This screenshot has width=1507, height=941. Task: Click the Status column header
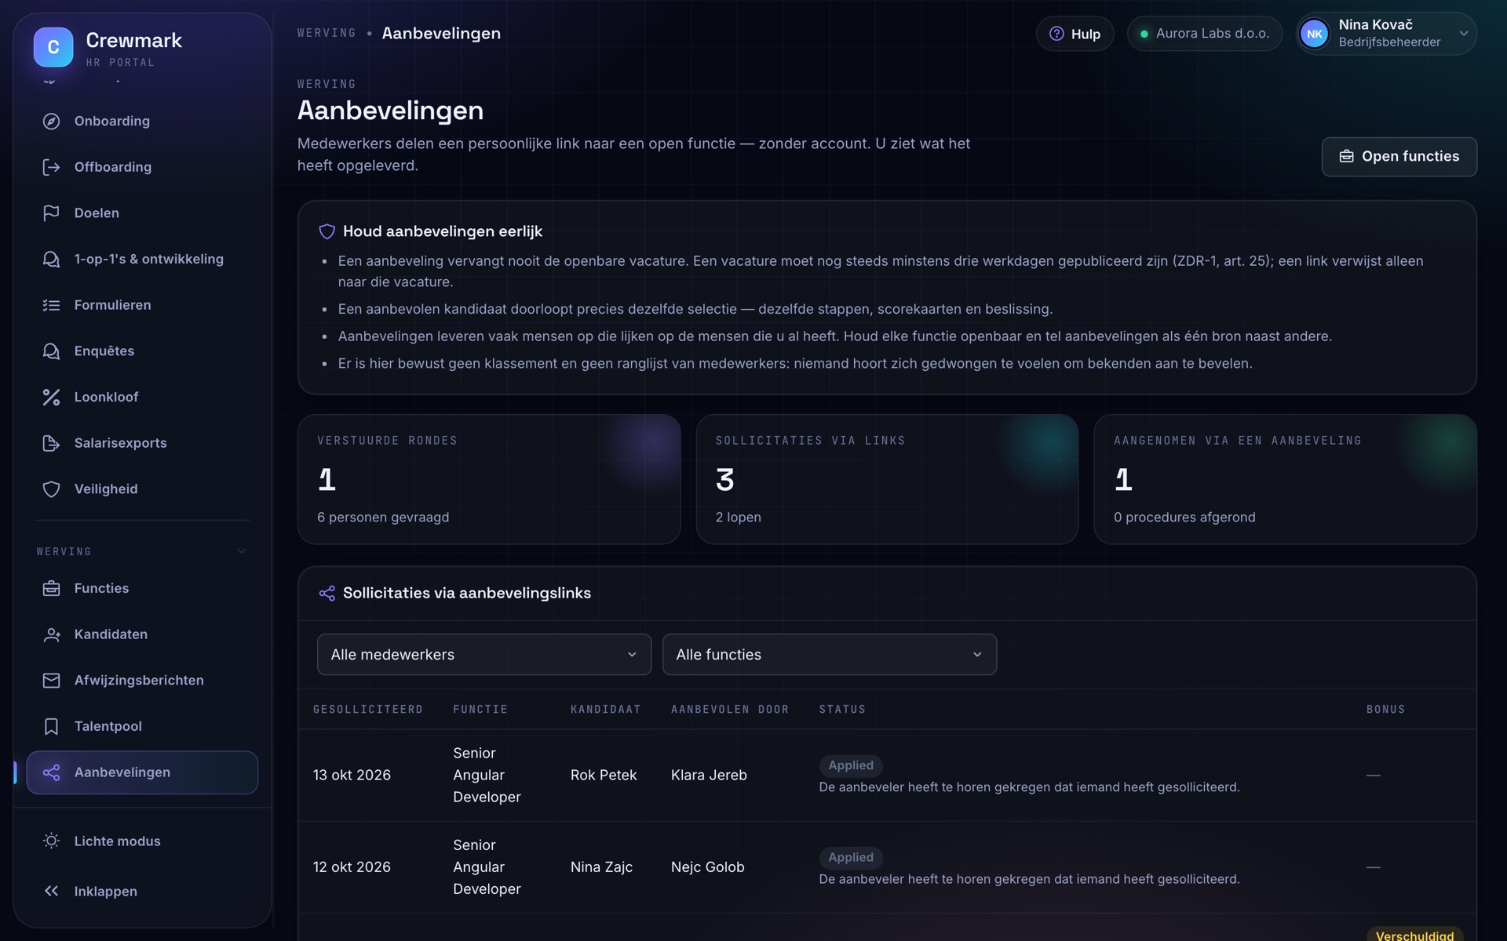tap(842, 709)
